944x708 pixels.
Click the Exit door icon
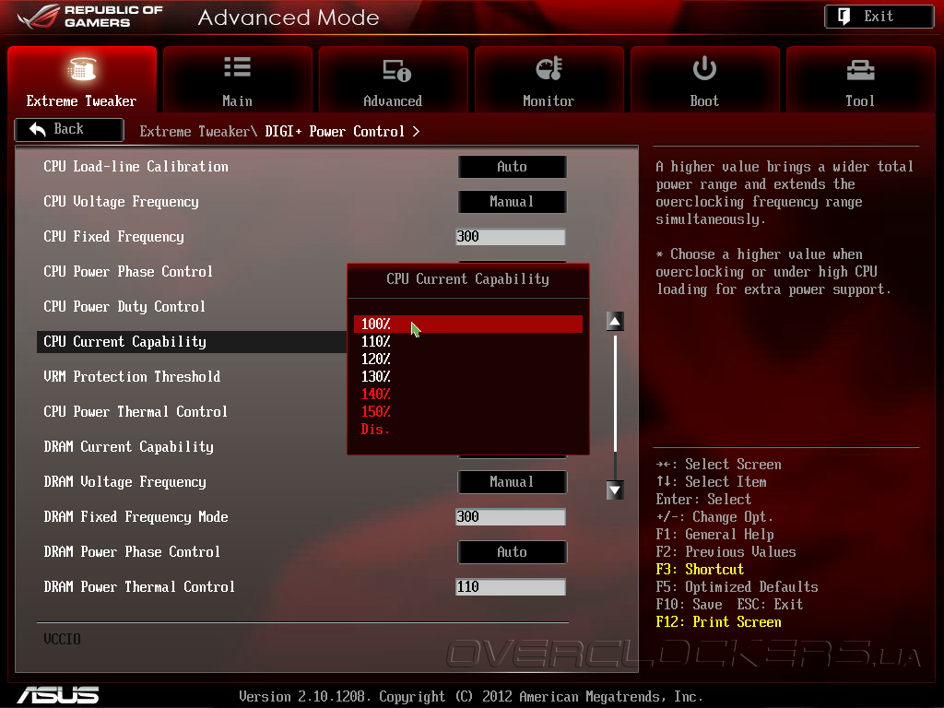[x=844, y=17]
